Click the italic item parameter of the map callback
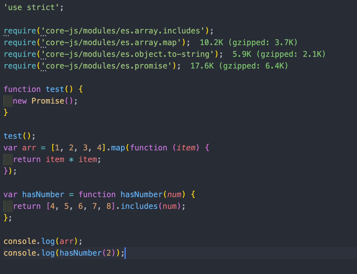The height and width of the screenshot is (274, 357). pyautogui.click(x=186, y=148)
